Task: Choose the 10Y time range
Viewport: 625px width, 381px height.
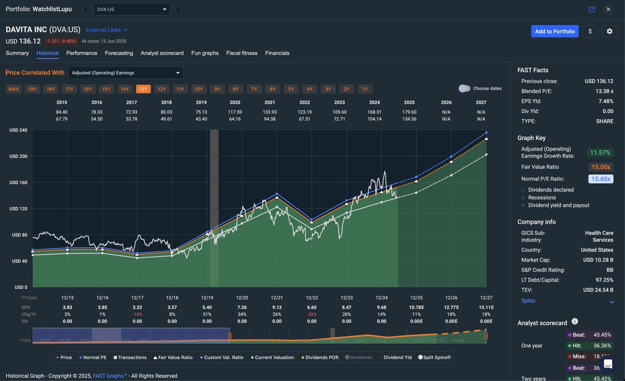Action: click(199, 89)
